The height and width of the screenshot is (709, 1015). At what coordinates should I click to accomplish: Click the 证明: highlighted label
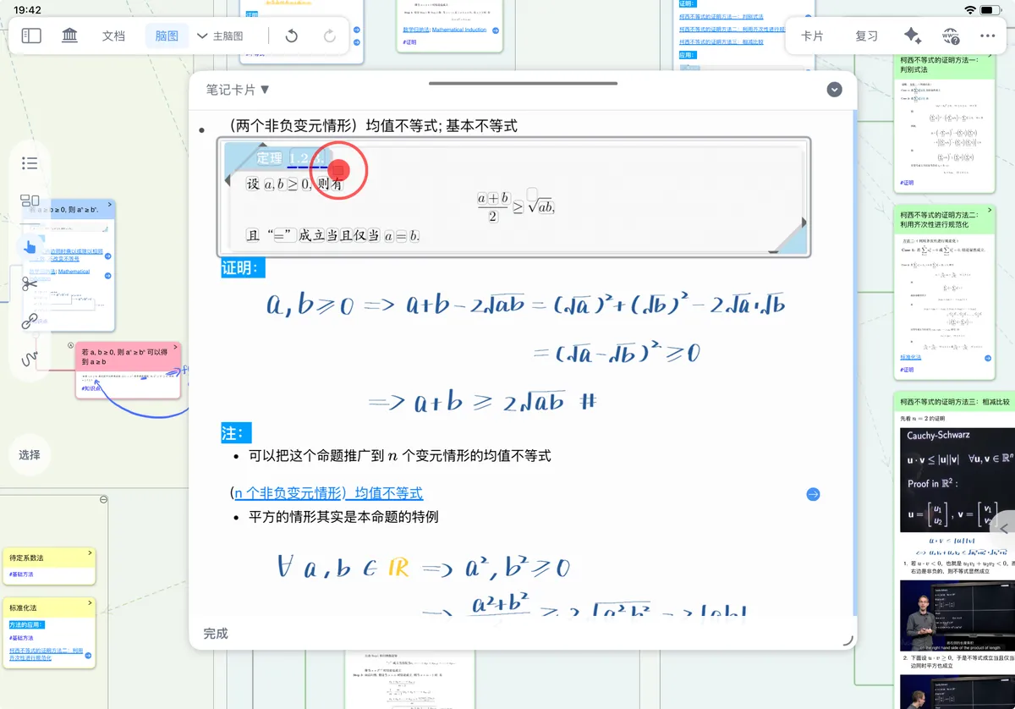pyautogui.click(x=243, y=268)
